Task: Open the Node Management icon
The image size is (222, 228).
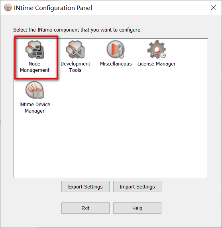Action: tap(35, 50)
